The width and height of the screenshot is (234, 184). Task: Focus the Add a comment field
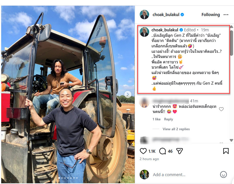[184, 175]
